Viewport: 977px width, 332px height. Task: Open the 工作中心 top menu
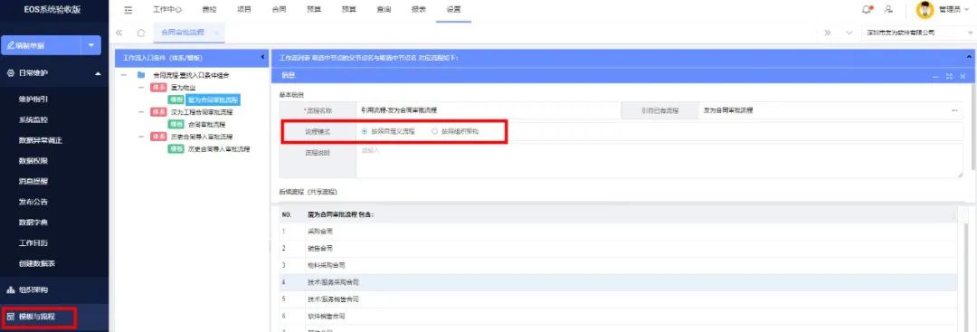[x=167, y=9]
